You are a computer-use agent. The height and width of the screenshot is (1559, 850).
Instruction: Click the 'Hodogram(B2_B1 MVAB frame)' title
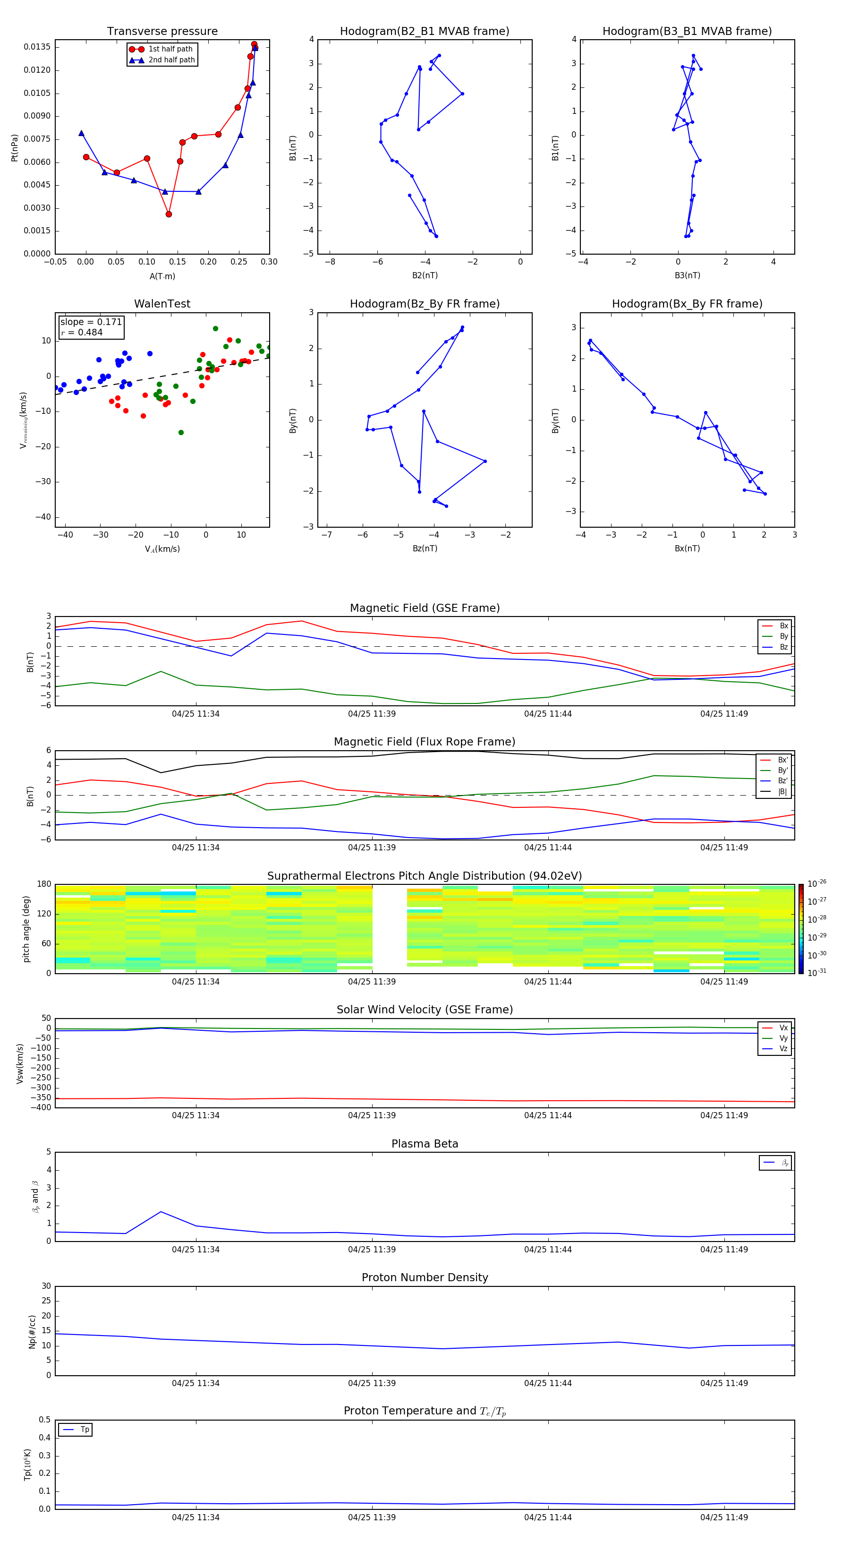point(425,32)
